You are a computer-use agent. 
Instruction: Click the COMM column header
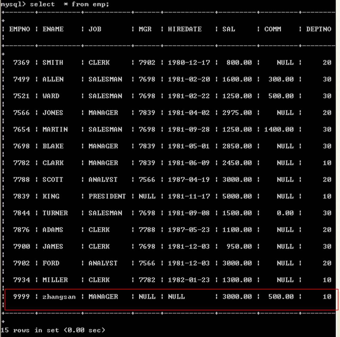(273, 29)
